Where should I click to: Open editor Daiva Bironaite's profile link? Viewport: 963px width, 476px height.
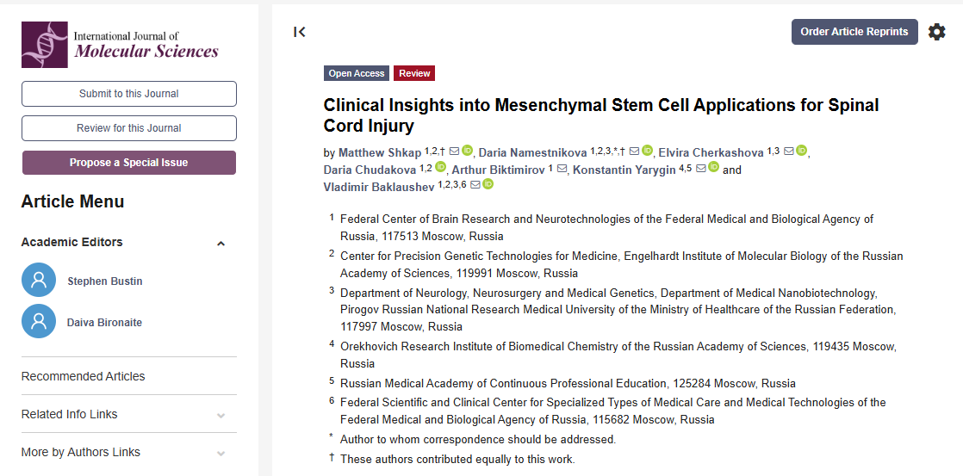pos(104,323)
